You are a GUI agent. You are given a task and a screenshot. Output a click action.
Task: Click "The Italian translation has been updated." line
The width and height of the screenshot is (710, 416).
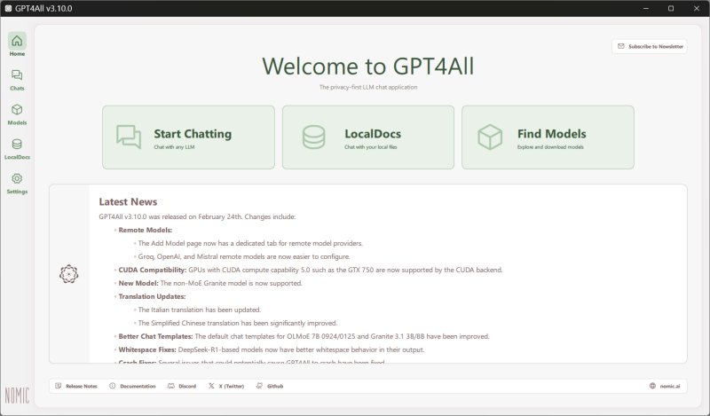tap(200, 310)
